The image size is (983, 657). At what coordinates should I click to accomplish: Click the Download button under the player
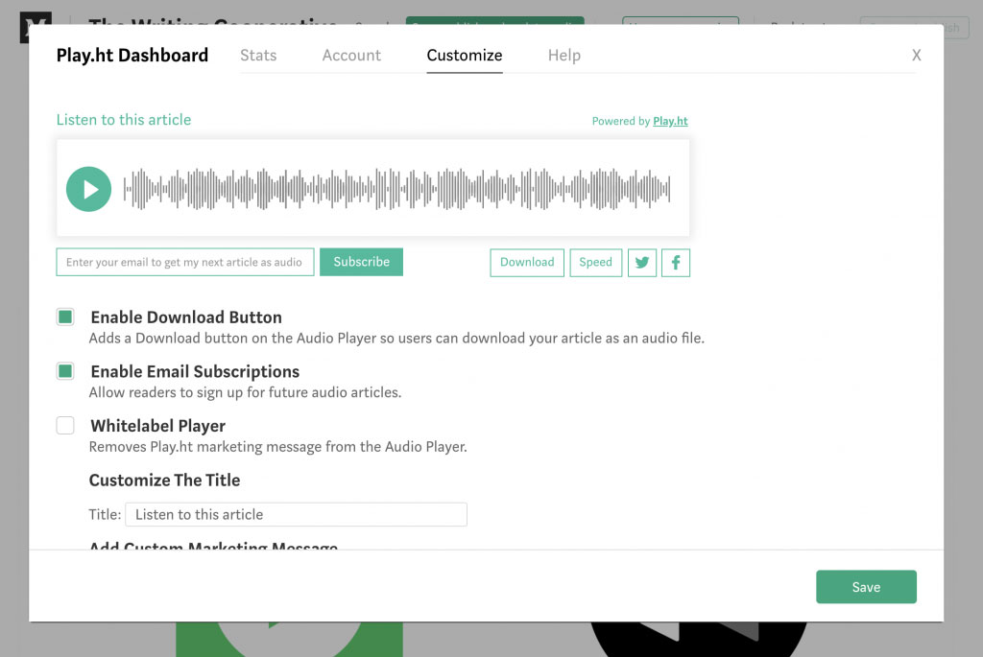pos(527,263)
